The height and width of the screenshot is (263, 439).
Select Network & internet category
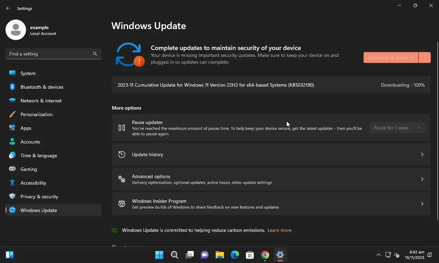click(x=54, y=101)
